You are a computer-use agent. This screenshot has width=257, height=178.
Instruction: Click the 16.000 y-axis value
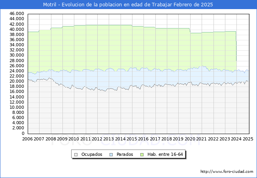[x=17, y=92]
